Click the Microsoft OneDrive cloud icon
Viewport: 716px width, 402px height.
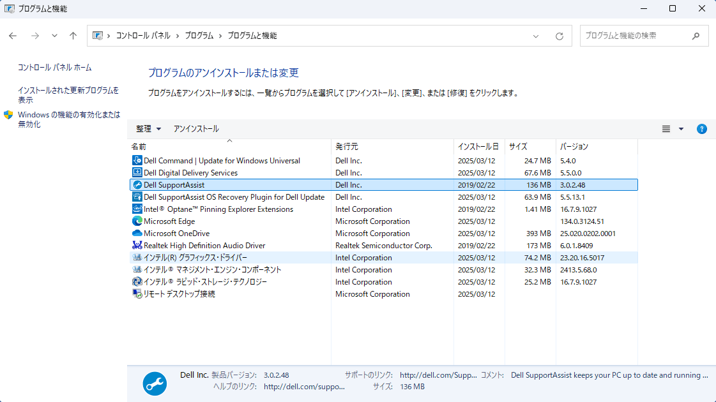coord(137,233)
